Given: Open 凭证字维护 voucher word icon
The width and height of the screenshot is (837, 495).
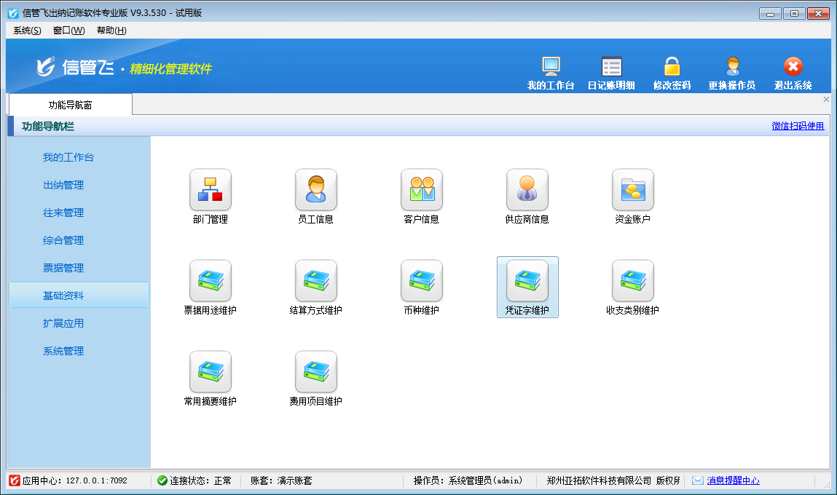Looking at the screenshot, I should tap(527, 281).
